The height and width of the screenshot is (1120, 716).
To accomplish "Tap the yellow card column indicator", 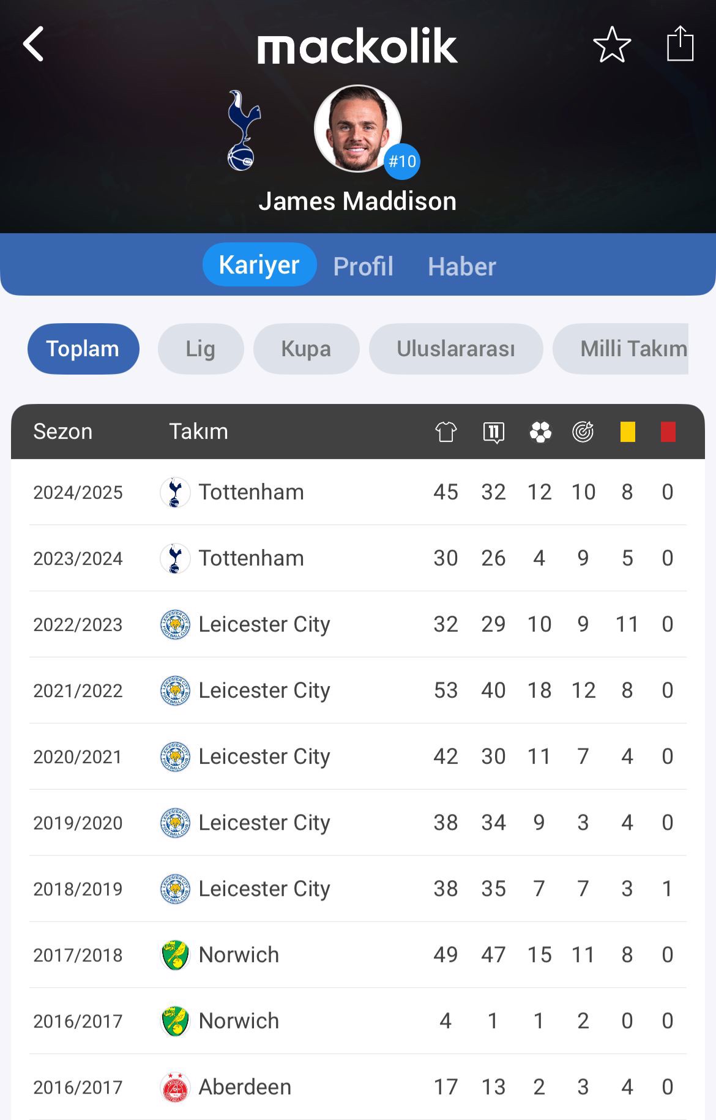I will coord(627,431).
